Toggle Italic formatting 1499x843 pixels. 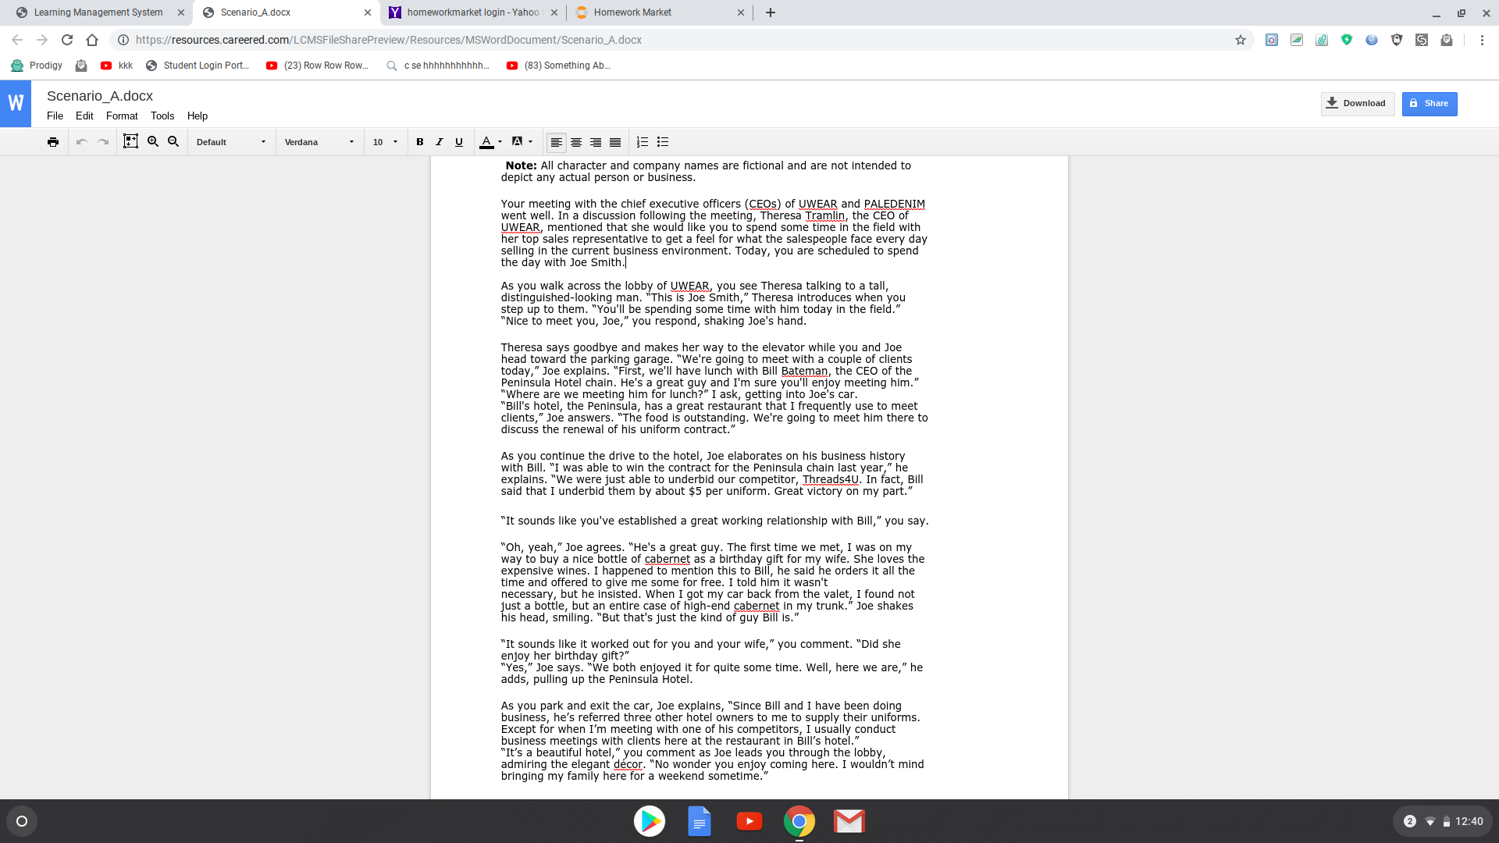click(x=440, y=142)
